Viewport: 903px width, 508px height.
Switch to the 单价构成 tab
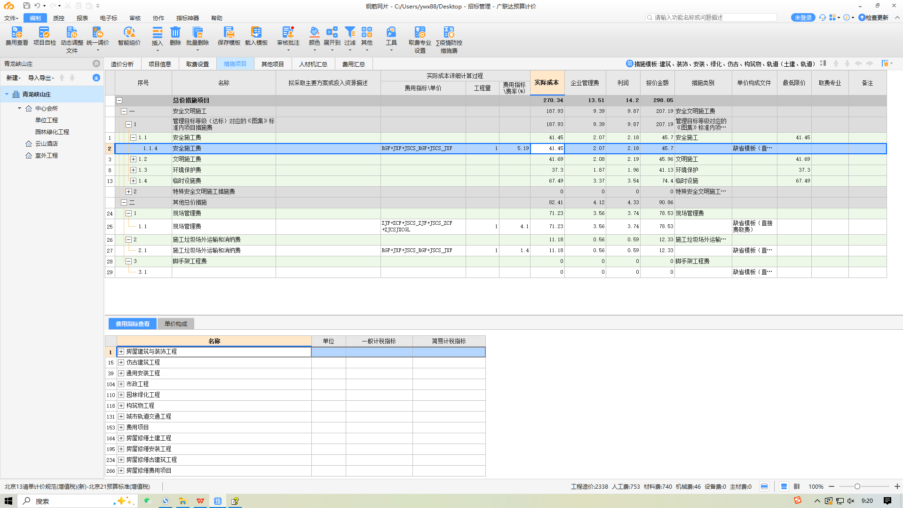175,324
